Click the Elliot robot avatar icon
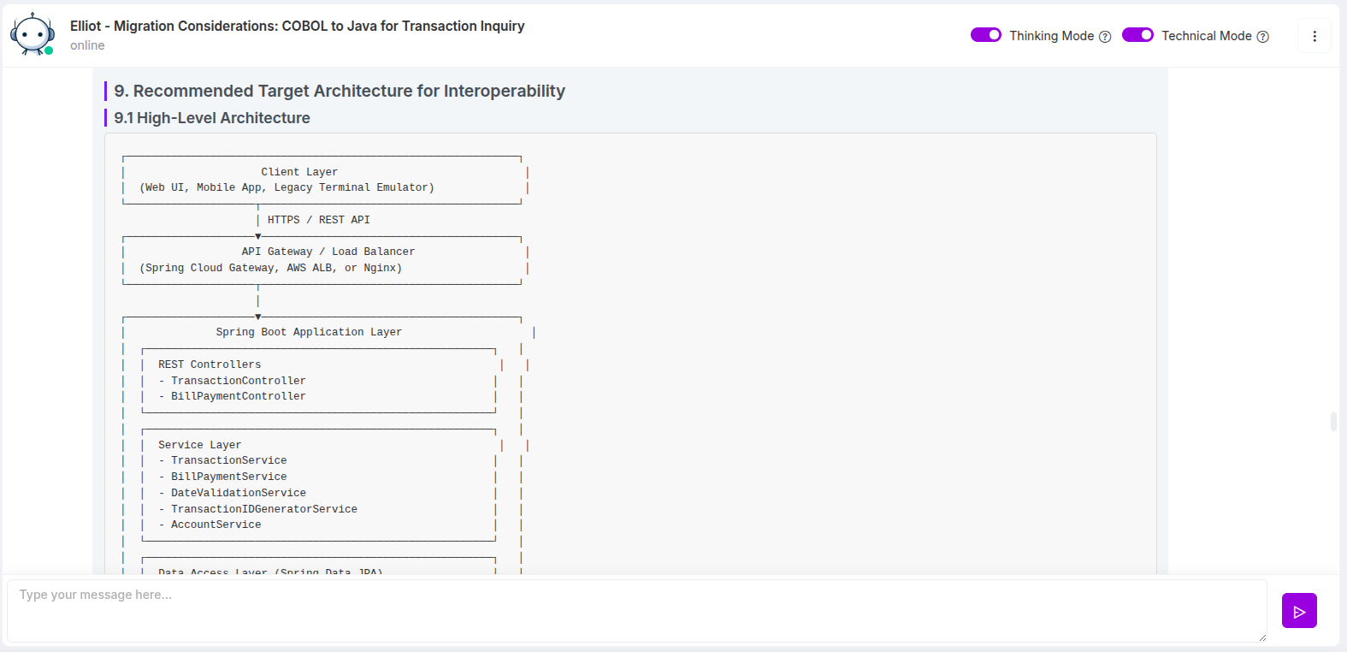The height and width of the screenshot is (652, 1347). pyautogui.click(x=32, y=35)
